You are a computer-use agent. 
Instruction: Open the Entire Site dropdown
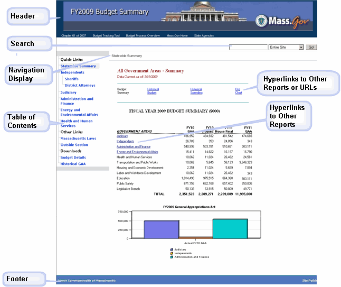tap(286, 47)
